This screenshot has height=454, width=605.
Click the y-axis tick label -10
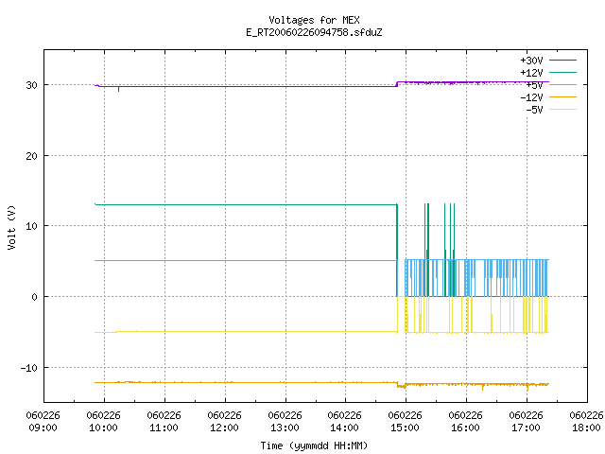29,368
